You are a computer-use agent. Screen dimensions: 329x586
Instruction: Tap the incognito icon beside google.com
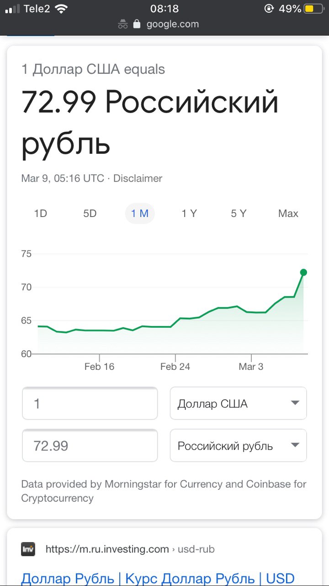[122, 24]
